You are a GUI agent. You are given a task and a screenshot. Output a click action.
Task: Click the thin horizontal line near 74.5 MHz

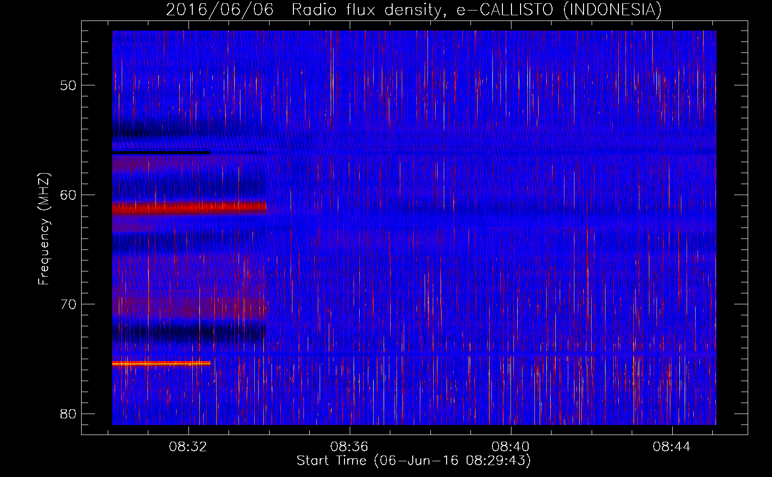[x=414, y=354]
